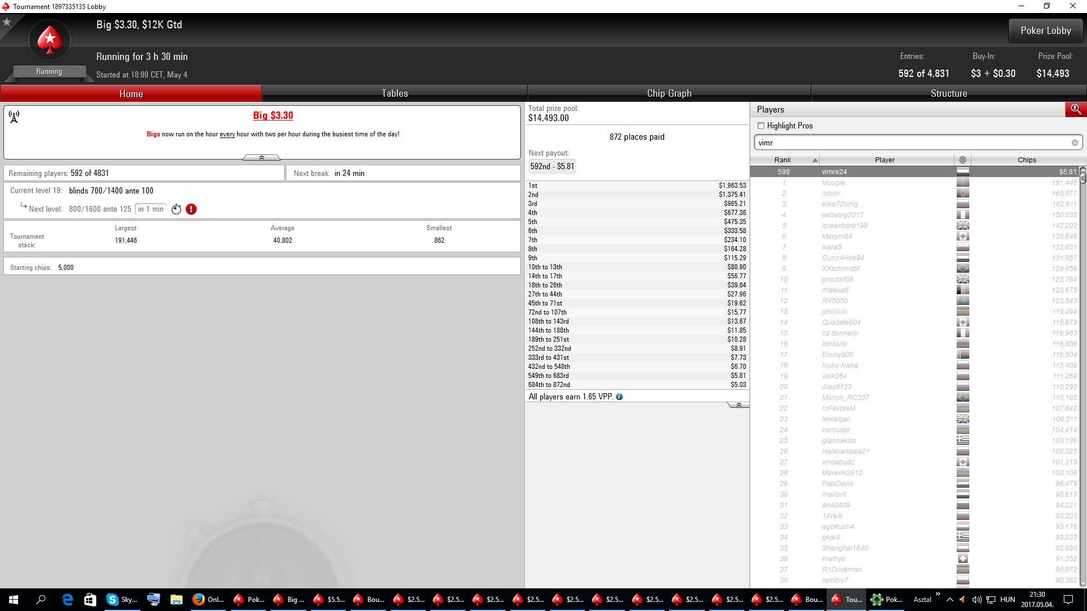The height and width of the screenshot is (611, 1087).
Task: Sort players by the country globe column
Action: click(962, 160)
